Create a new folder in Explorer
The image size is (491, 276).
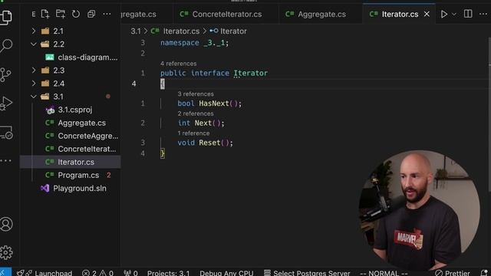point(61,14)
